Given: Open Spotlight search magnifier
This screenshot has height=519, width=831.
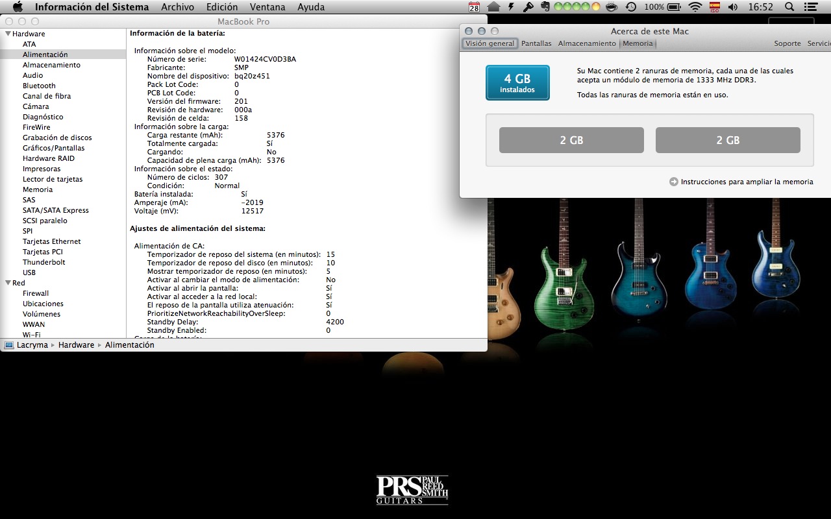Looking at the screenshot, I should pyautogui.click(x=789, y=7).
